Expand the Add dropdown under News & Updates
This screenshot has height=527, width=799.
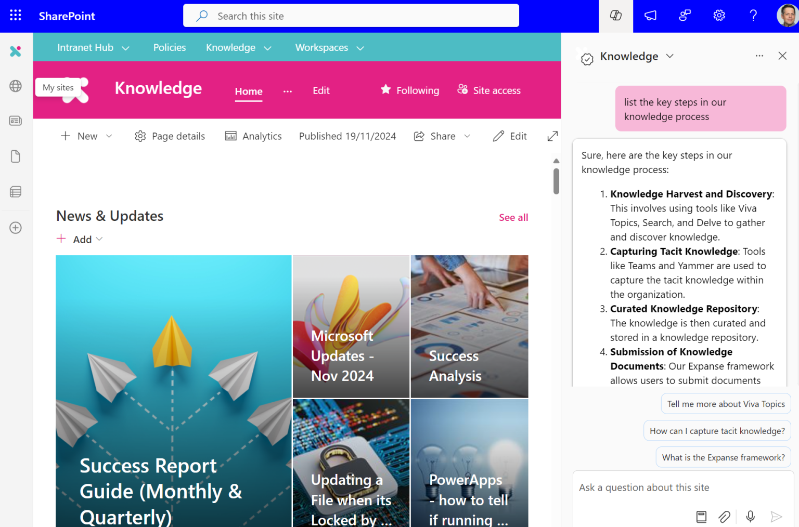point(80,239)
